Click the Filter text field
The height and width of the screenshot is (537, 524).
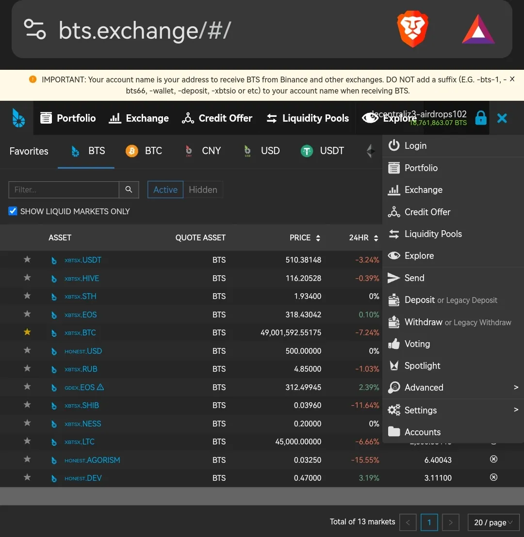[x=64, y=190]
